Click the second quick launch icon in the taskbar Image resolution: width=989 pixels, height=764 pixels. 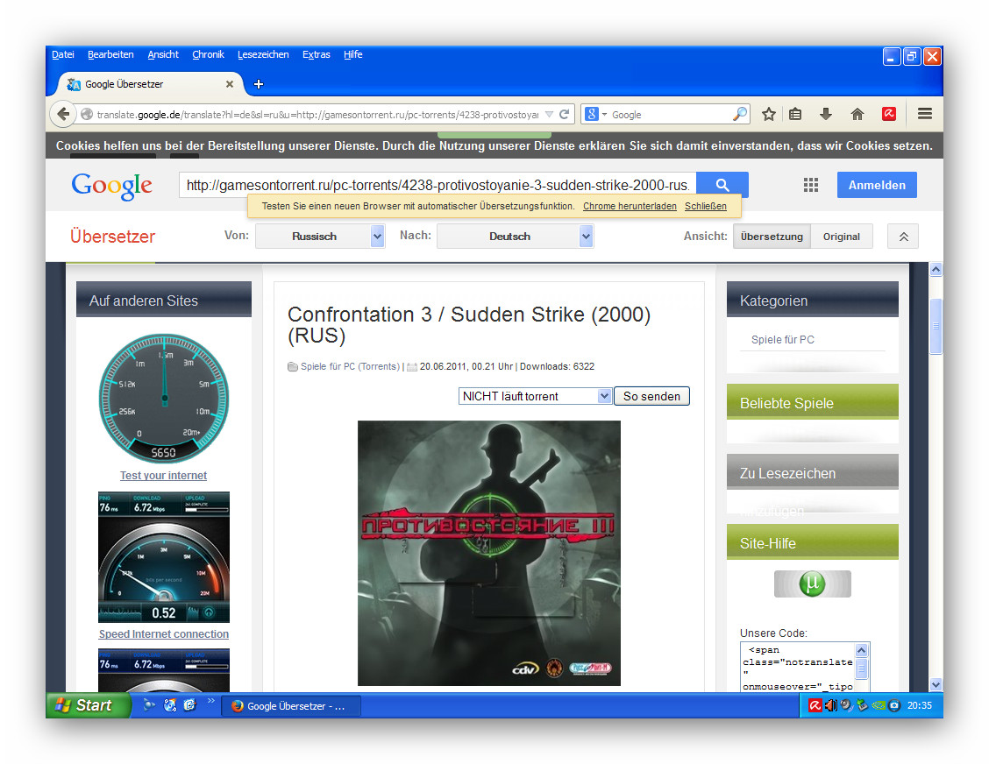tap(170, 704)
